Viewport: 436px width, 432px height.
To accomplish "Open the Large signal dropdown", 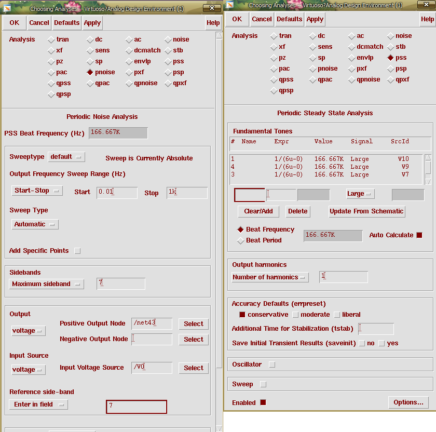I will pyautogui.click(x=360, y=194).
